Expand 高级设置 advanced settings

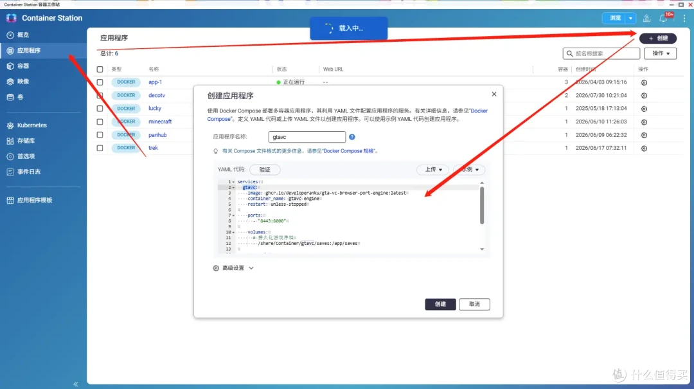tap(233, 268)
